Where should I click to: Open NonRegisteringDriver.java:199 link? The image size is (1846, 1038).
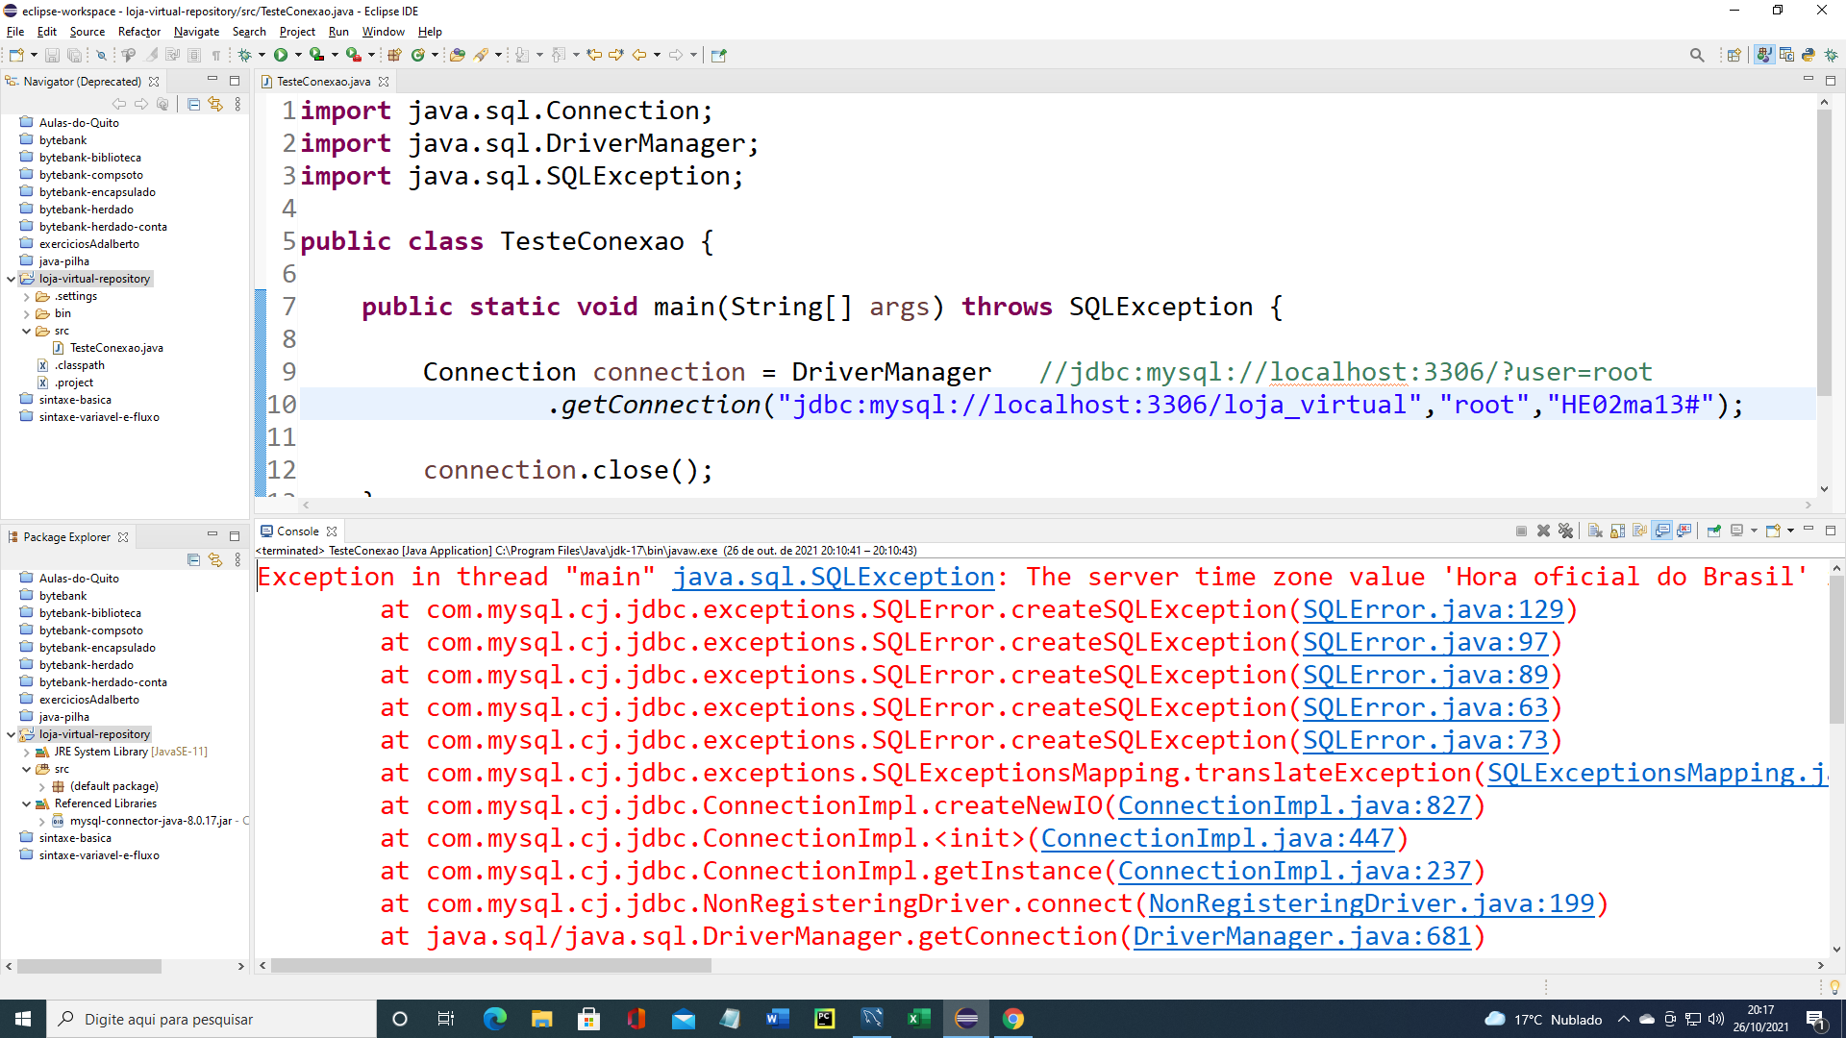(1371, 903)
